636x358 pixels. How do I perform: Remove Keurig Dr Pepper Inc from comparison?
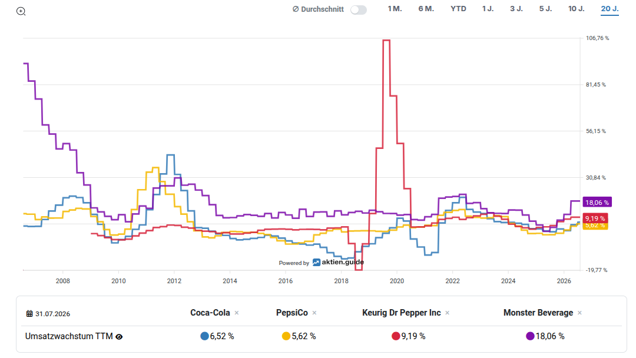pos(448,313)
